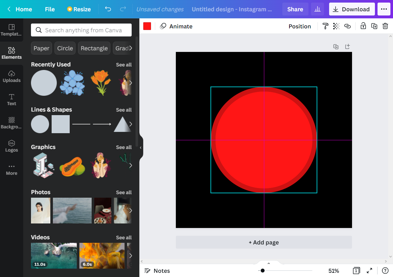
Task: Lock the selected circle element
Action: (x=363, y=26)
